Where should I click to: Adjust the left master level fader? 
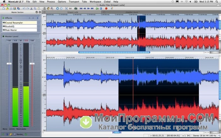(x=9, y=64)
